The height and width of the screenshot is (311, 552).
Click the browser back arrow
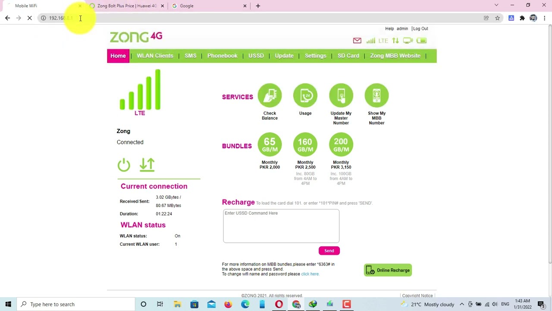(7, 18)
